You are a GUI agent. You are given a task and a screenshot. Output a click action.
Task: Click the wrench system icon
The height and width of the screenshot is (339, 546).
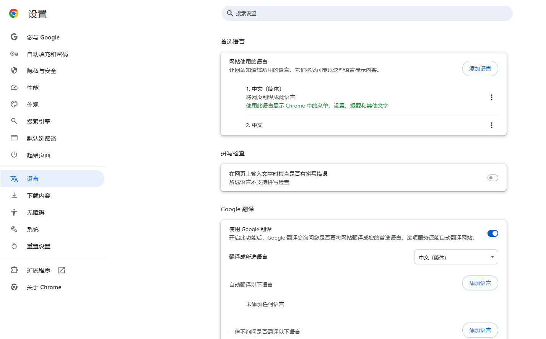(x=14, y=229)
